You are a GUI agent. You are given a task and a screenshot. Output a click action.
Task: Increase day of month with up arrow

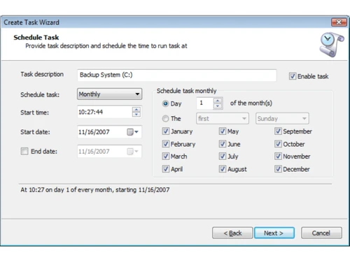(218, 101)
